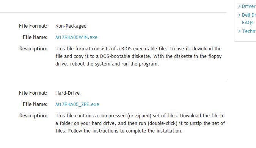
Task: Click the File Name label beside M17R4A05WIN.exe
Action: (x=35, y=37)
